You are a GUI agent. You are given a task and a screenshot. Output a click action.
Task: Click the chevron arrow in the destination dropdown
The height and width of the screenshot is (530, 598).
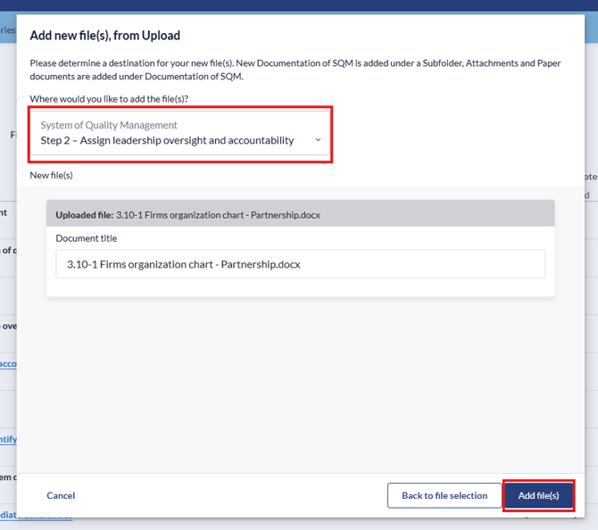point(318,140)
